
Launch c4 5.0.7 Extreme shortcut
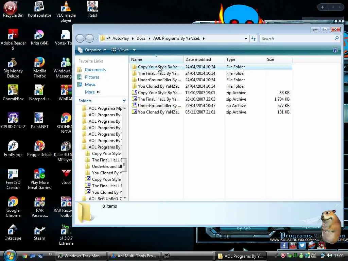click(x=66, y=234)
